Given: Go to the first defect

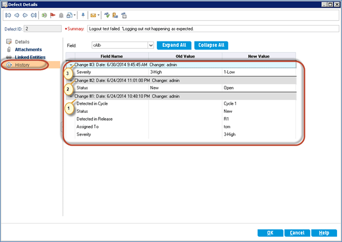Looking at the screenshot, I should click(x=8, y=16).
